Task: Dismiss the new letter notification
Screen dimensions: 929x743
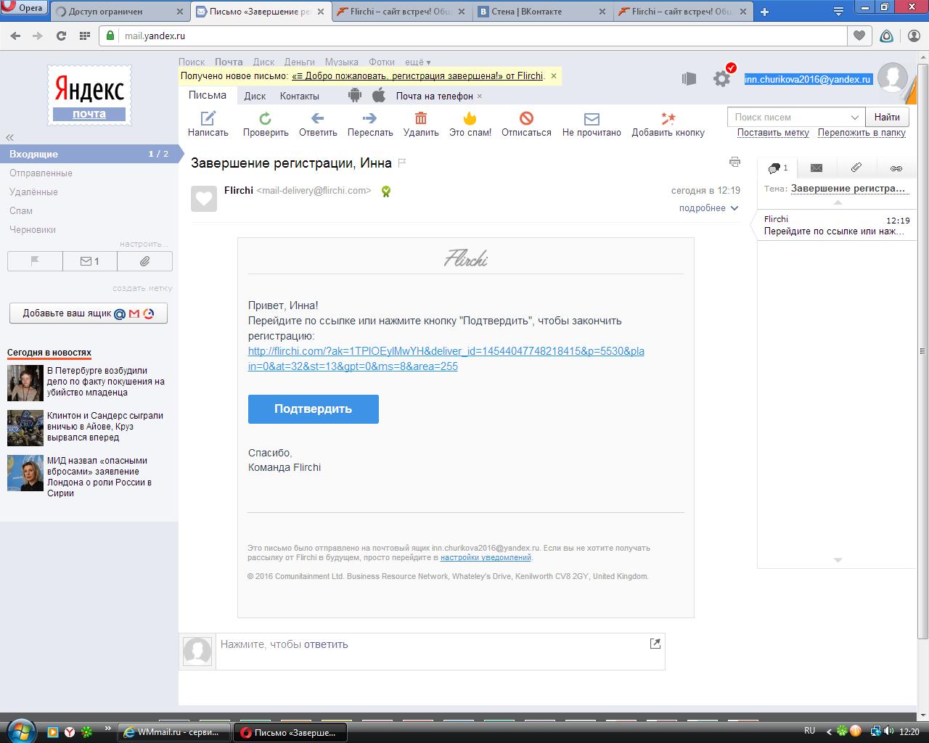Action: (554, 75)
